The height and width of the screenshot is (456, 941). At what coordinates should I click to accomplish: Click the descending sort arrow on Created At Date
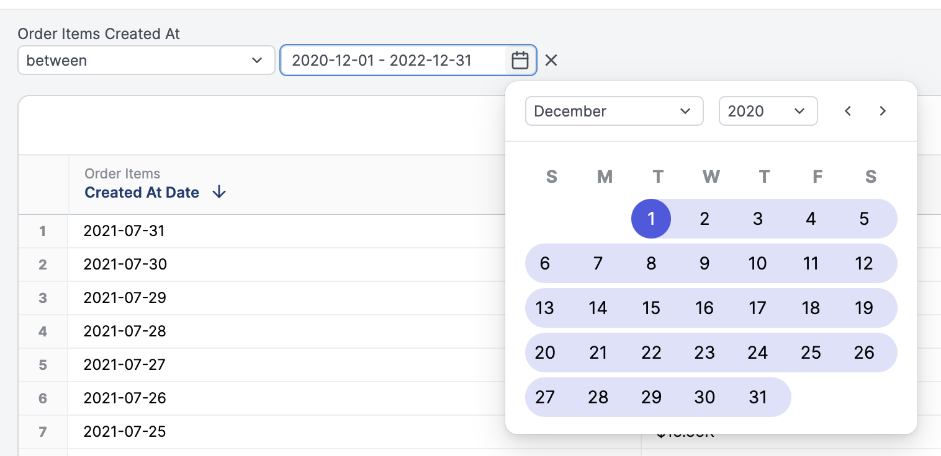pos(218,193)
